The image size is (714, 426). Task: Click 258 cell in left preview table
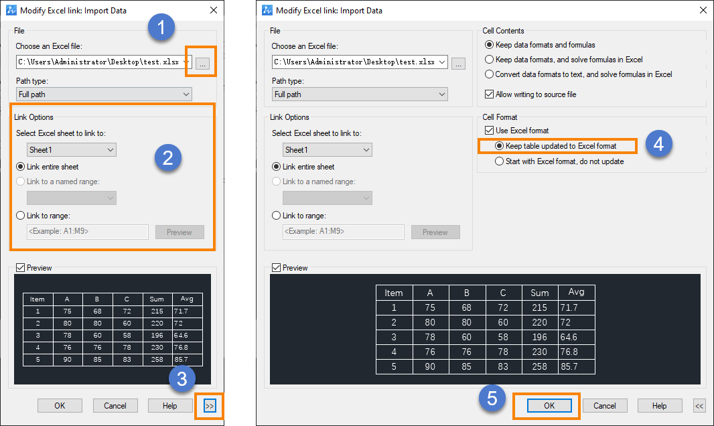pos(157,359)
